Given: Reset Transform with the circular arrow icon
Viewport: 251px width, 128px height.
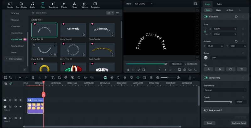Looking at the screenshot, I should coord(236,16).
